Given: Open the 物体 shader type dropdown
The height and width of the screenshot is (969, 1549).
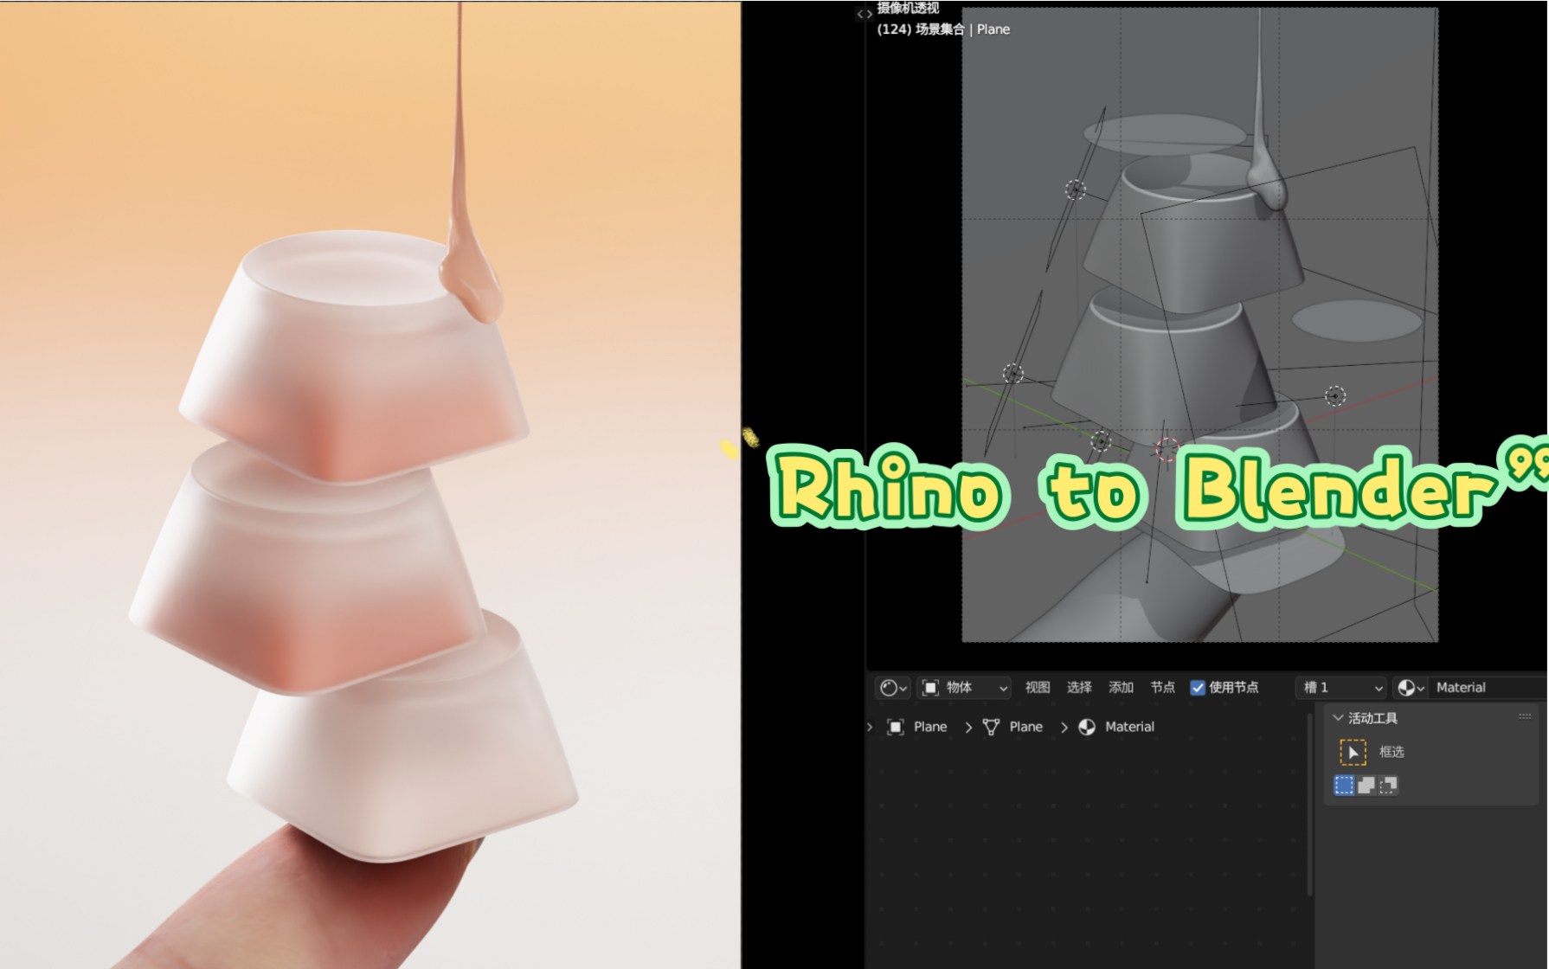Looking at the screenshot, I should [964, 688].
